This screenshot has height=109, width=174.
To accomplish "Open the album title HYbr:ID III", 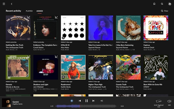I will (65, 45).
